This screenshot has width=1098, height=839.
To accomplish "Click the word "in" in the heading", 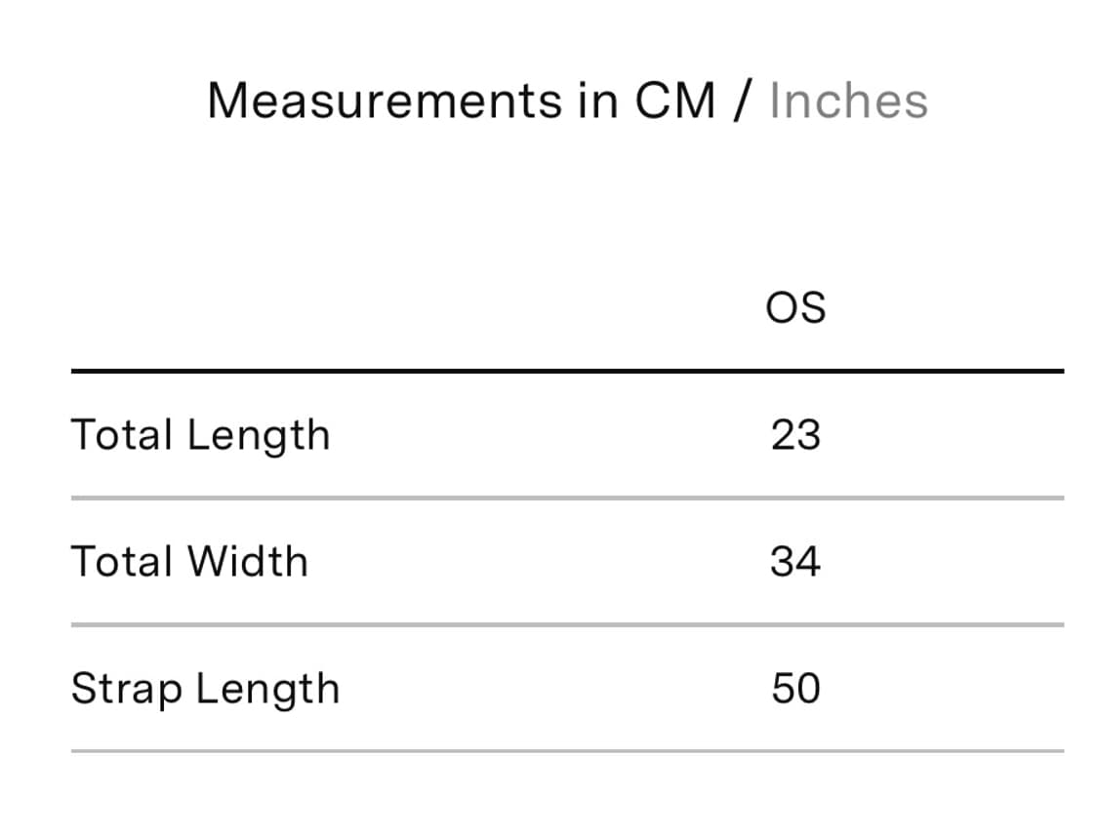I will pos(598,101).
